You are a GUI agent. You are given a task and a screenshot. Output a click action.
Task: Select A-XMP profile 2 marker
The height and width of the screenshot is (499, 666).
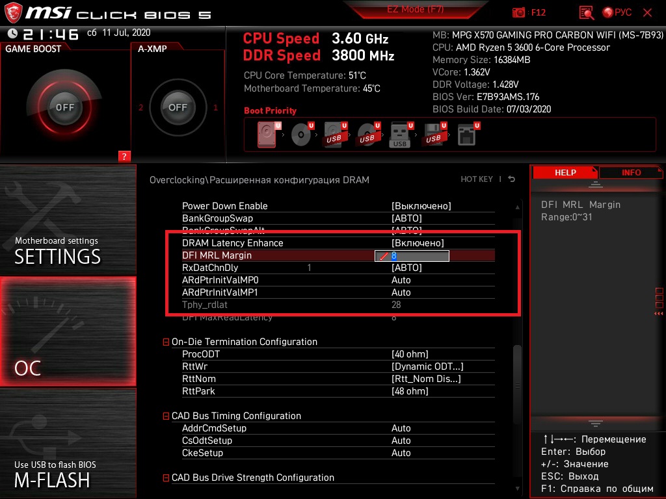140,107
